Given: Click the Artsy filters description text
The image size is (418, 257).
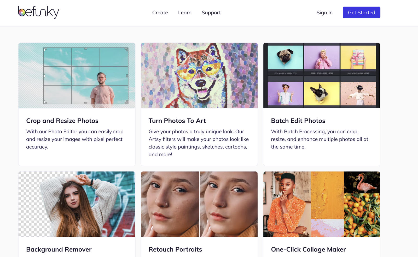Looking at the screenshot, I should tap(199, 143).
